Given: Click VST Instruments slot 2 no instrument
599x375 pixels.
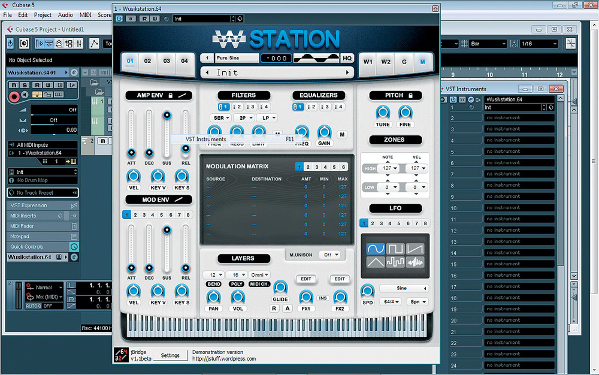Looking at the screenshot, I should 519,118.
